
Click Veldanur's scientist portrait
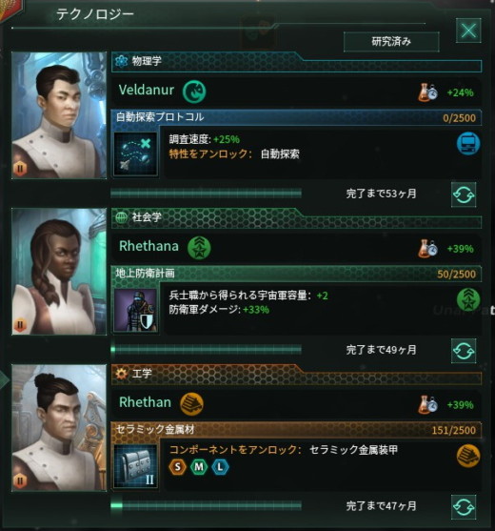pos(59,115)
